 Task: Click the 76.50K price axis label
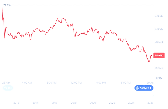click(x=159, y=42)
